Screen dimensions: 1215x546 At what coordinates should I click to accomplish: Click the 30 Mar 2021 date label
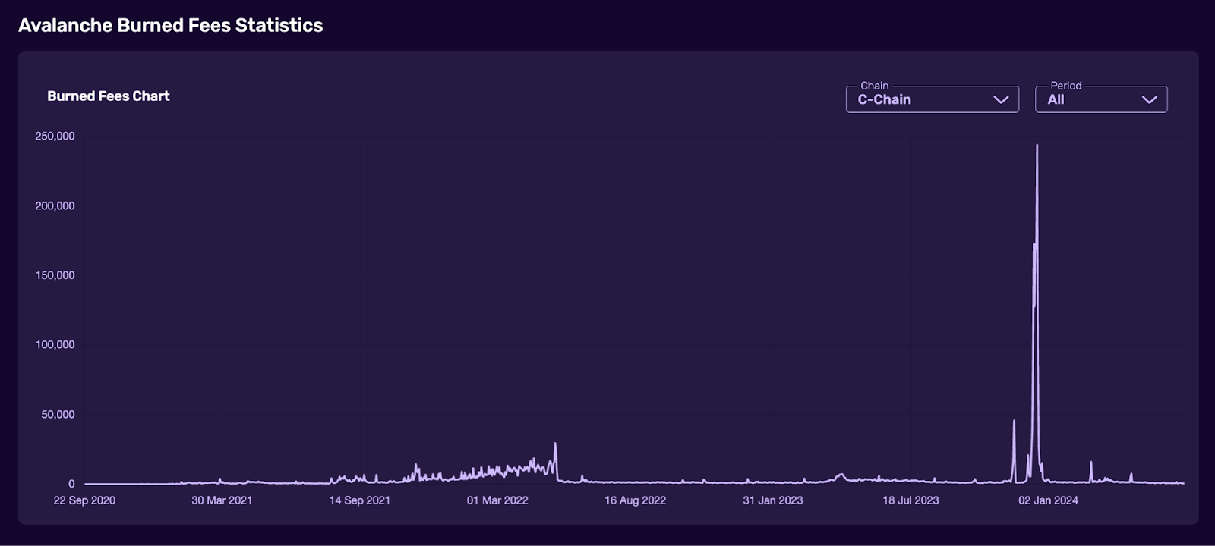pyautogui.click(x=222, y=500)
